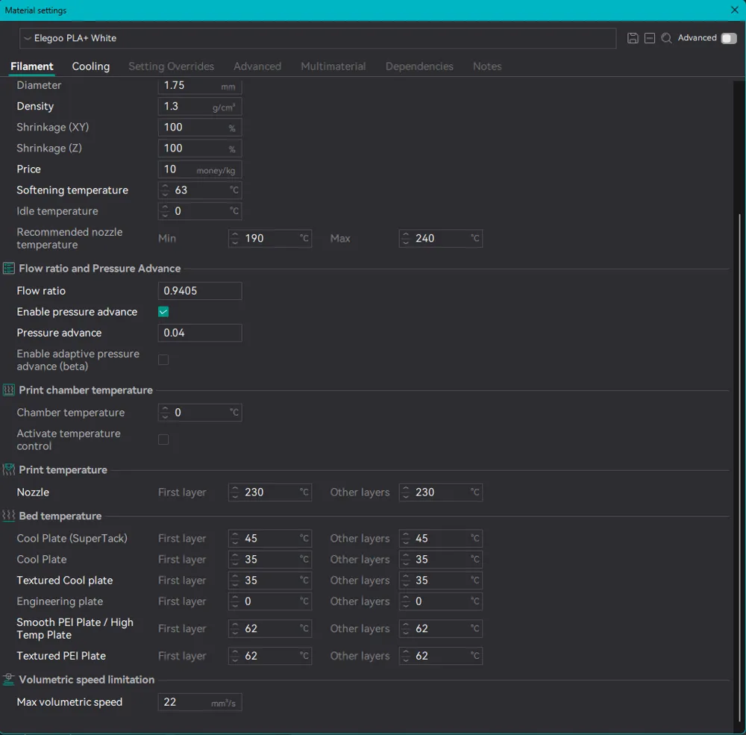Click the Bed temperature section icon
This screenshot has height=735, width=746.
click(x=9, y=516)
